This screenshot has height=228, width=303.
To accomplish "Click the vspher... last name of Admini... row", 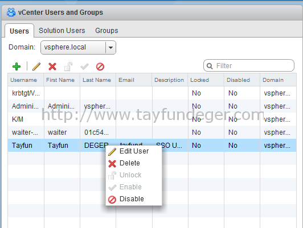I will tap(98, 106).
